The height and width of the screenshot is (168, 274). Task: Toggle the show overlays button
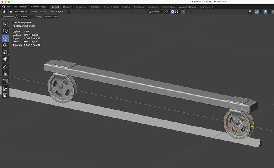click(265, 12)
